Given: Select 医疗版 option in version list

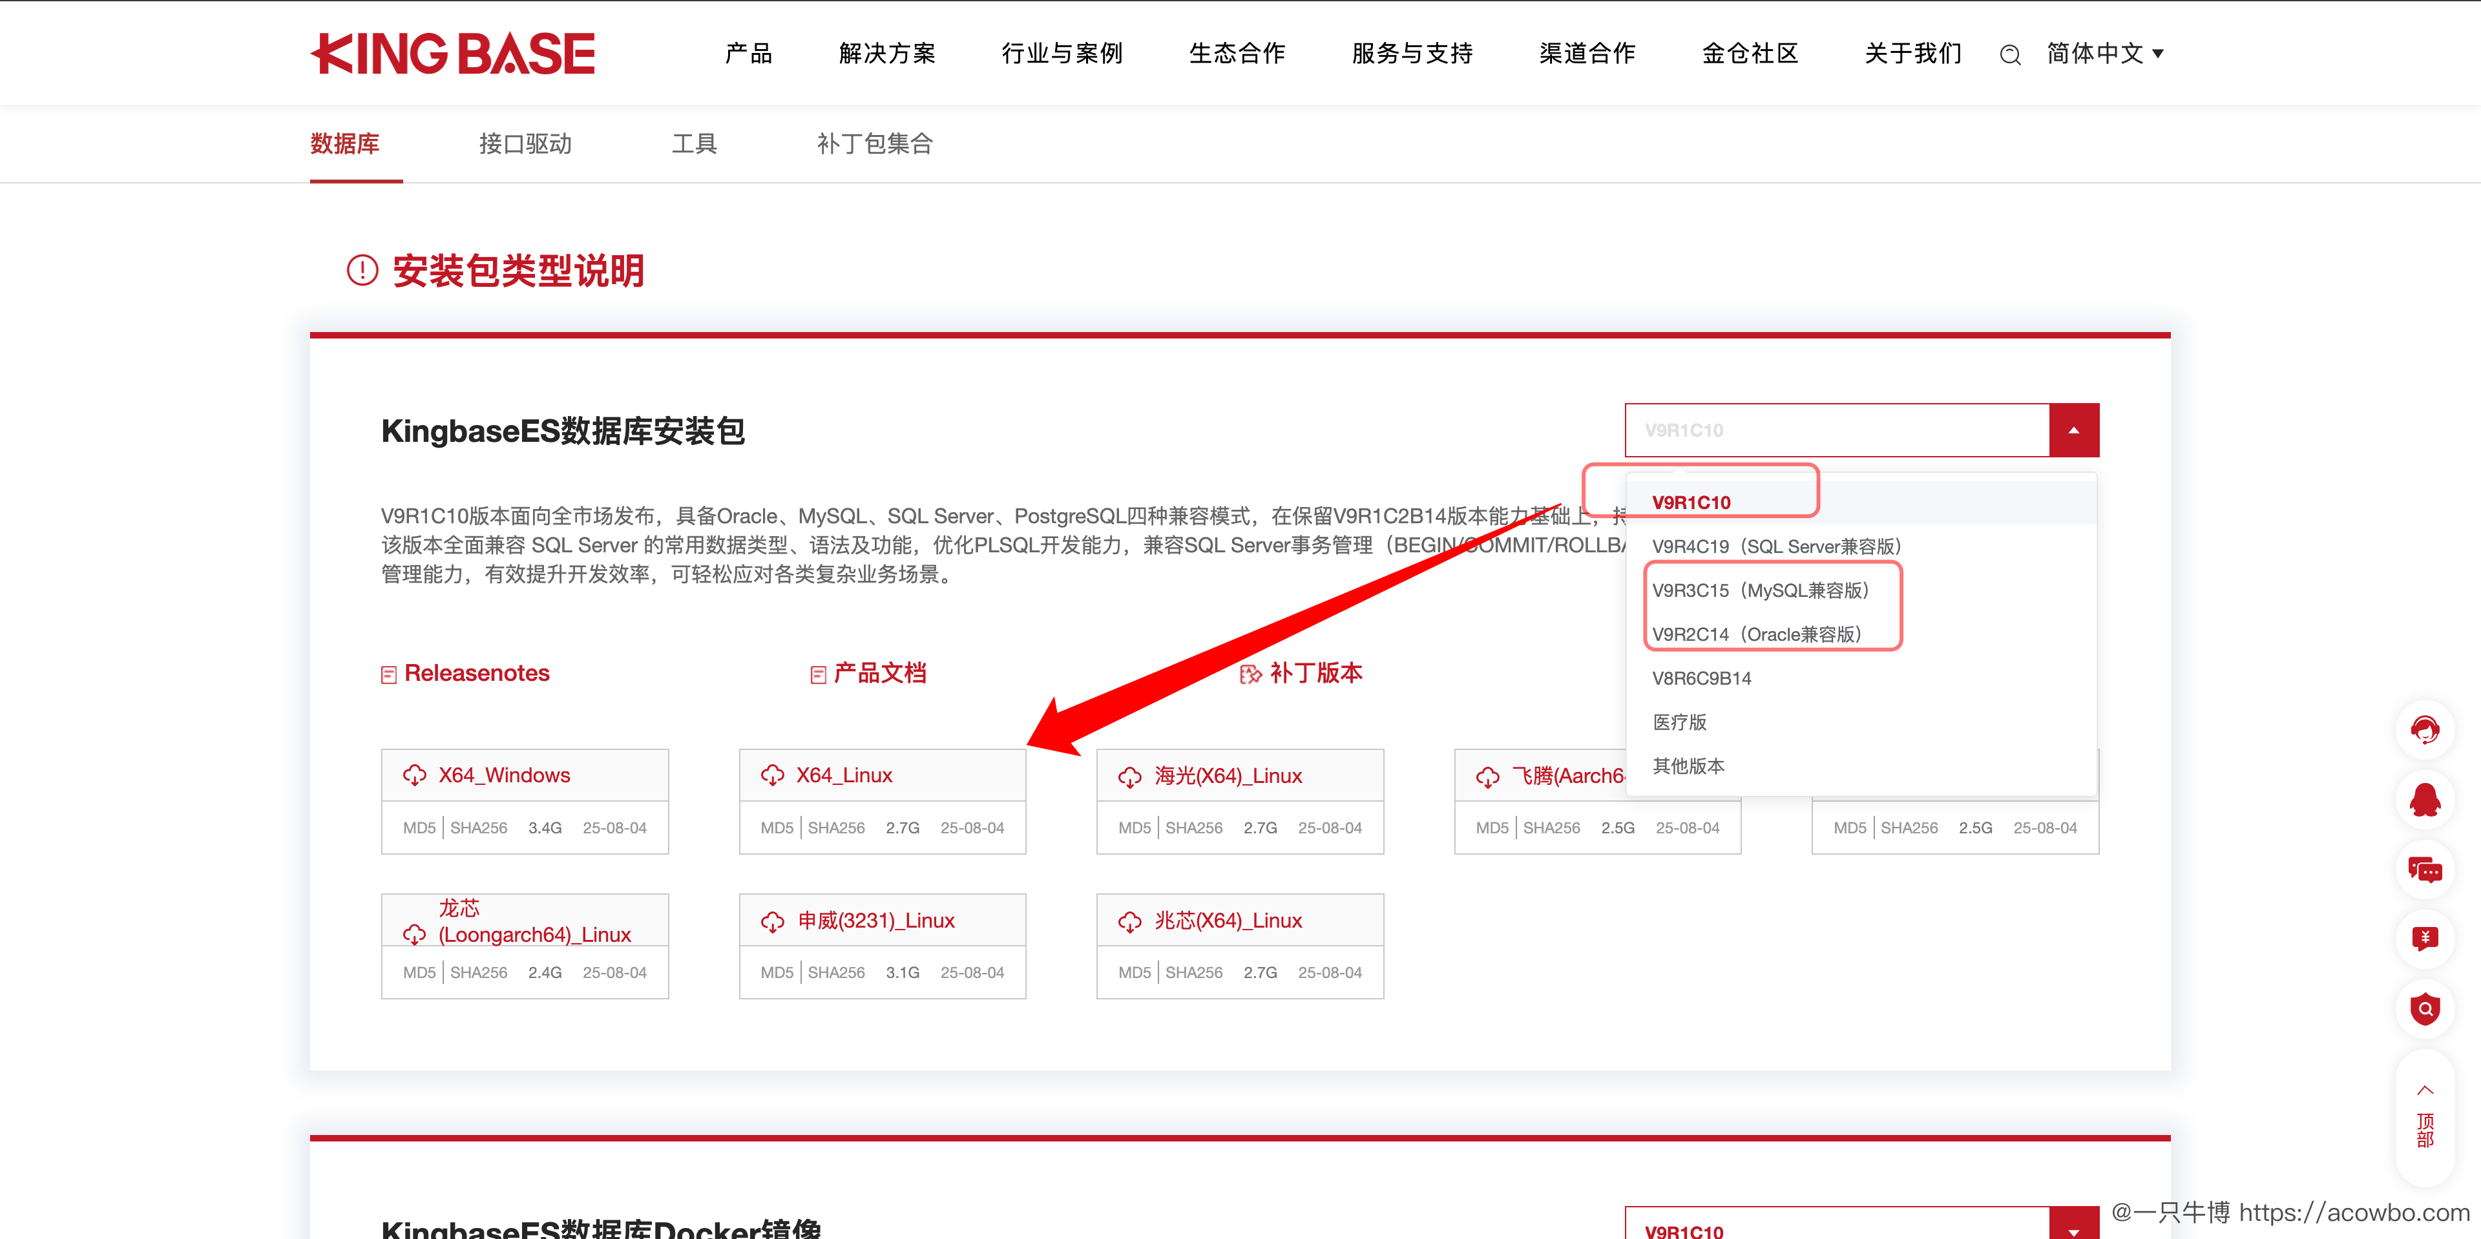Looking at the screenshot, I should [1861, 722].
